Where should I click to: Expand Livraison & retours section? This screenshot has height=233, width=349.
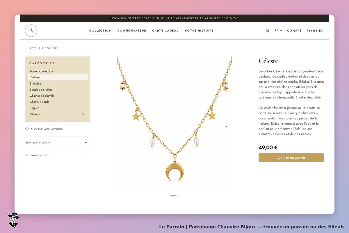pos(58,155)
